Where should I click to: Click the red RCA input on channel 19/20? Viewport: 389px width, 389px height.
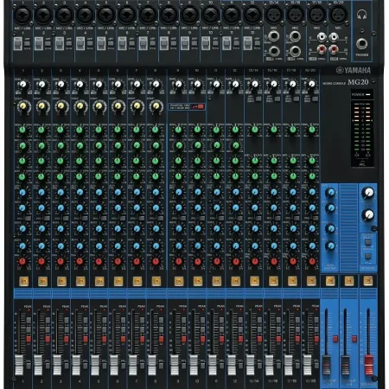tap(334, 49)
